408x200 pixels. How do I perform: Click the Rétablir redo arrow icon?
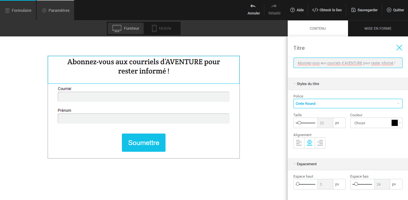tap(274, 6)
